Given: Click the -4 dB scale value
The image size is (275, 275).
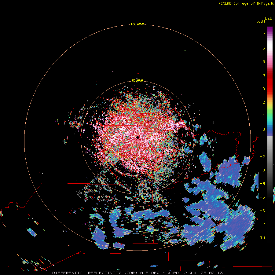Looking at the screenshot, I should (x=262, y=183).
